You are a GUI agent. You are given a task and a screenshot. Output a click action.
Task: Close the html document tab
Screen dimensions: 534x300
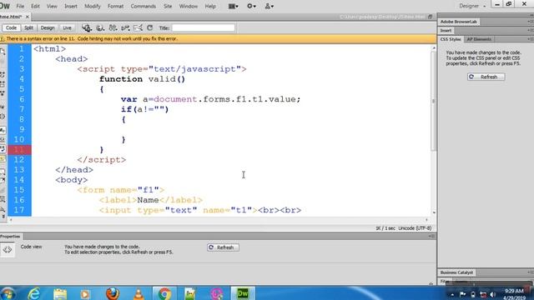28,17
